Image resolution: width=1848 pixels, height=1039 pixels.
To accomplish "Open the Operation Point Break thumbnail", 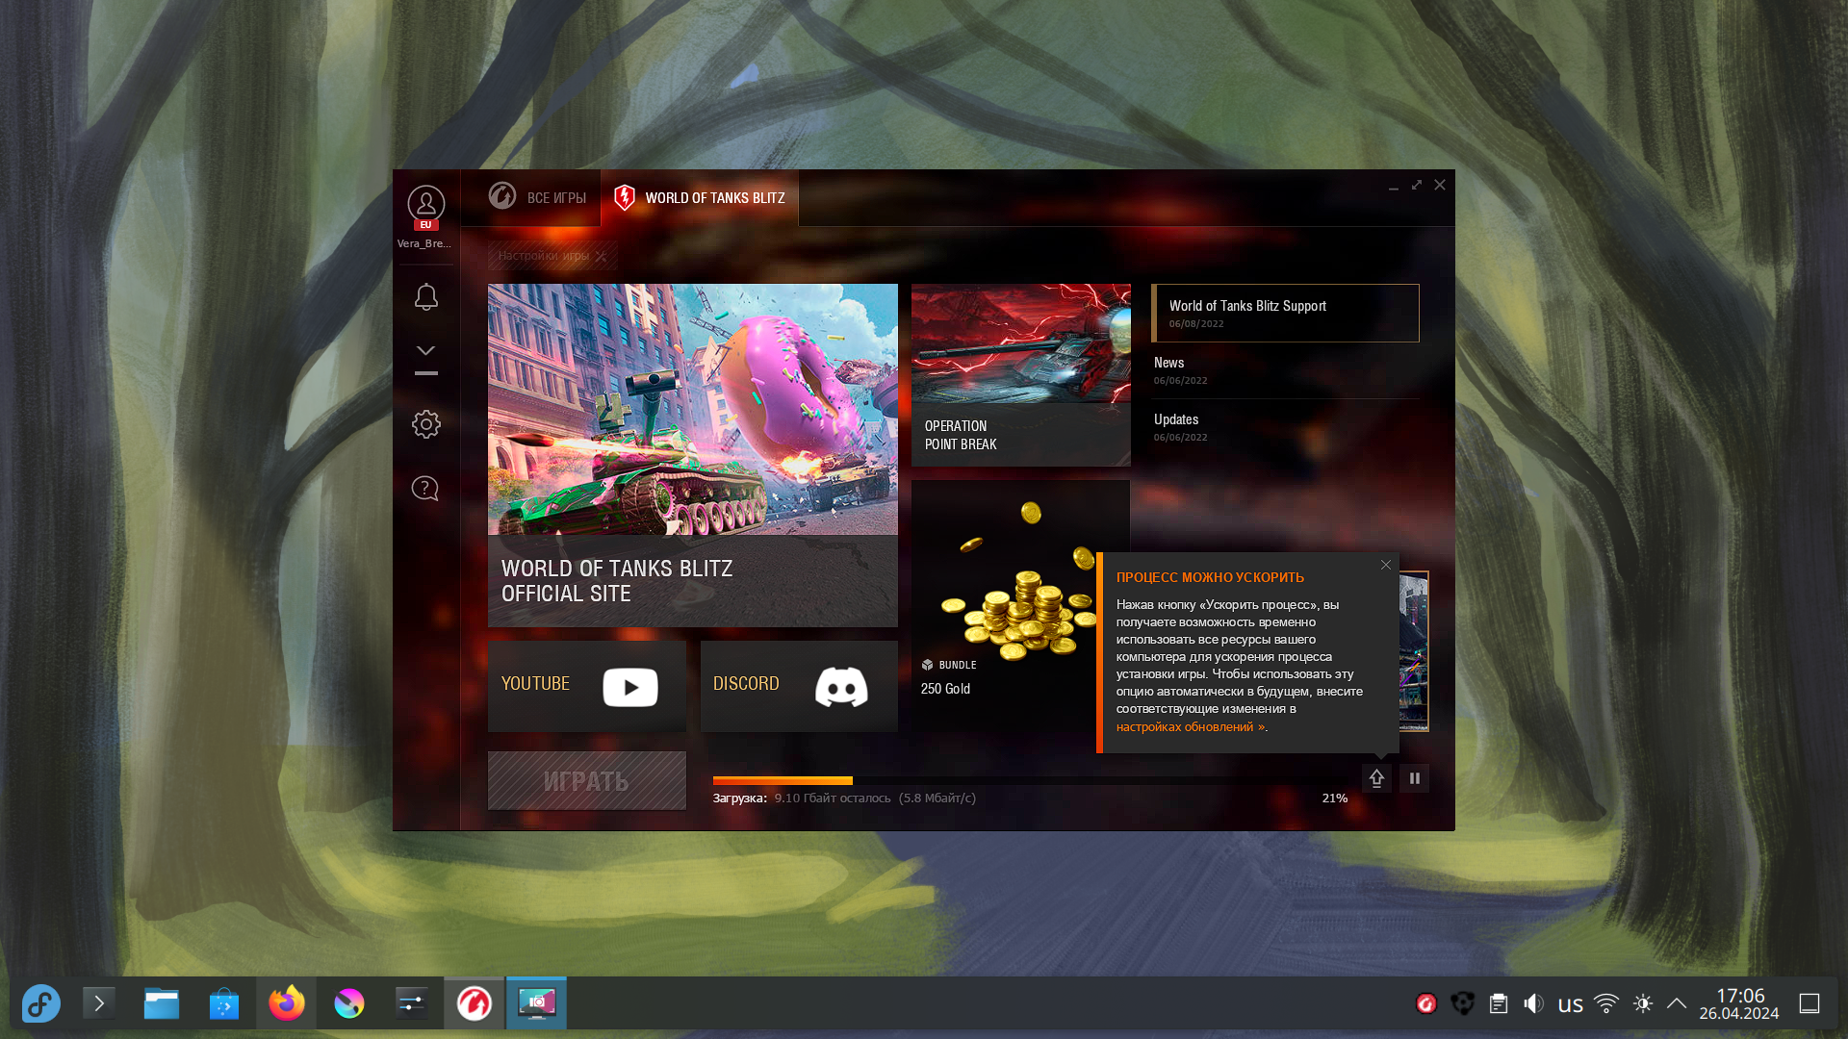I will [x=1020, y=344].
